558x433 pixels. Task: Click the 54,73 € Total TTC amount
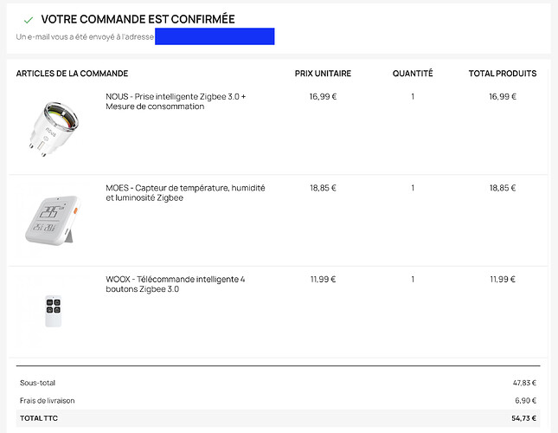522,418
